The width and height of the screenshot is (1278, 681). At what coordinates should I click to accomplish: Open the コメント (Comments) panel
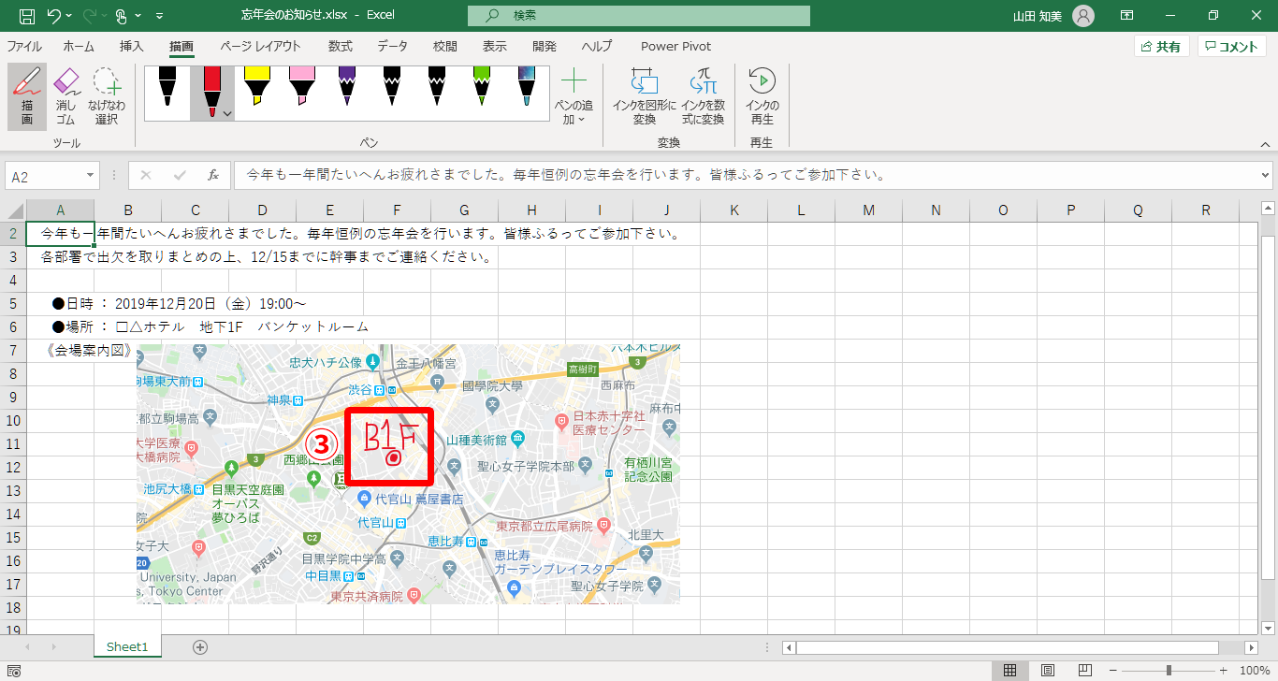pyautogui.click(x=1232, y=45)
